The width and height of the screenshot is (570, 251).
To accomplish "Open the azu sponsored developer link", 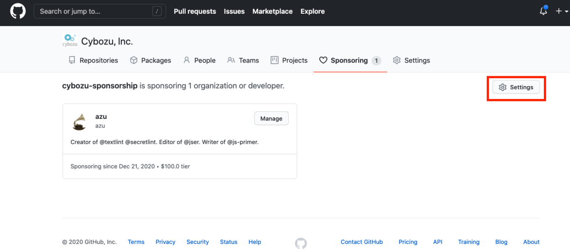I will (101, 117).
